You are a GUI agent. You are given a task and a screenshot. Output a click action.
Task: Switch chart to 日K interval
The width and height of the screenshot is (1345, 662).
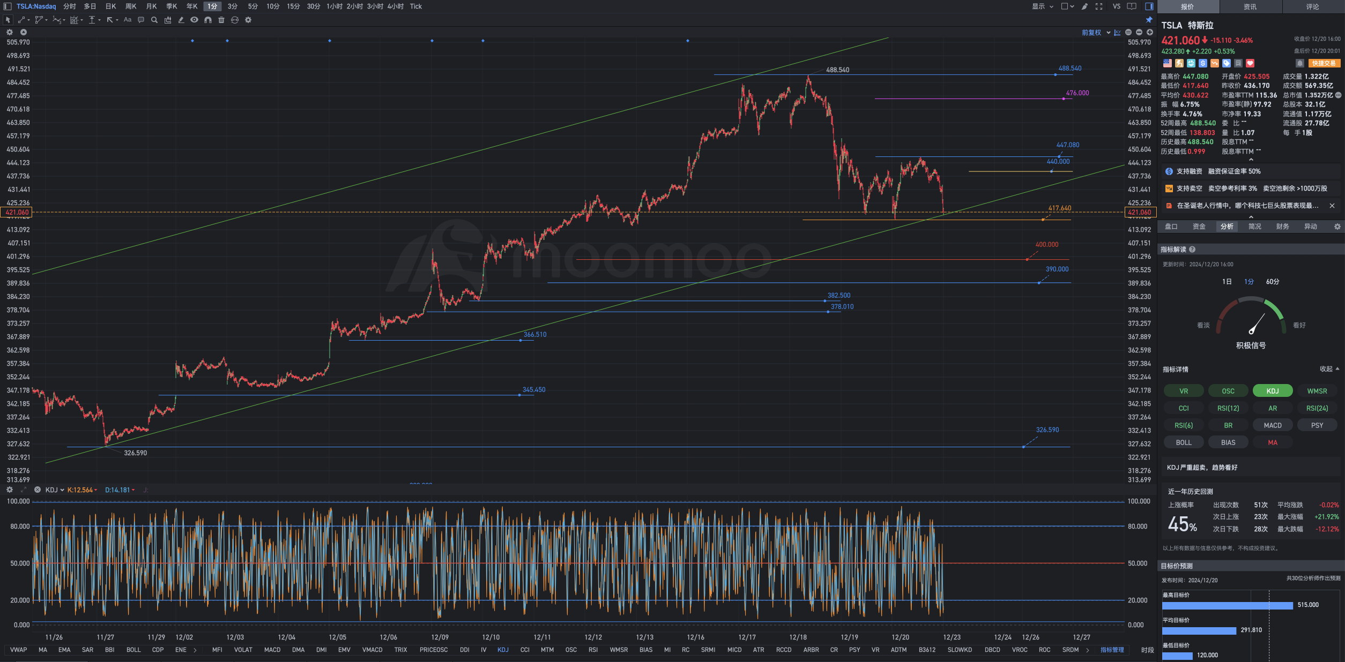[x=110, y=6]
